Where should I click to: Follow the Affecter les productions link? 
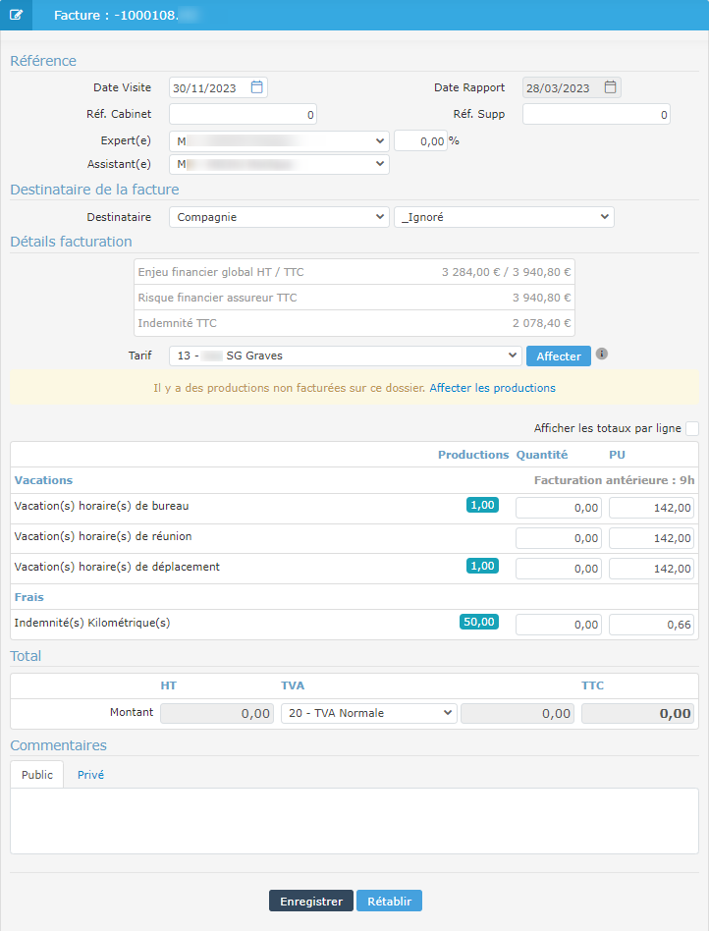click(x=492, y=388)
